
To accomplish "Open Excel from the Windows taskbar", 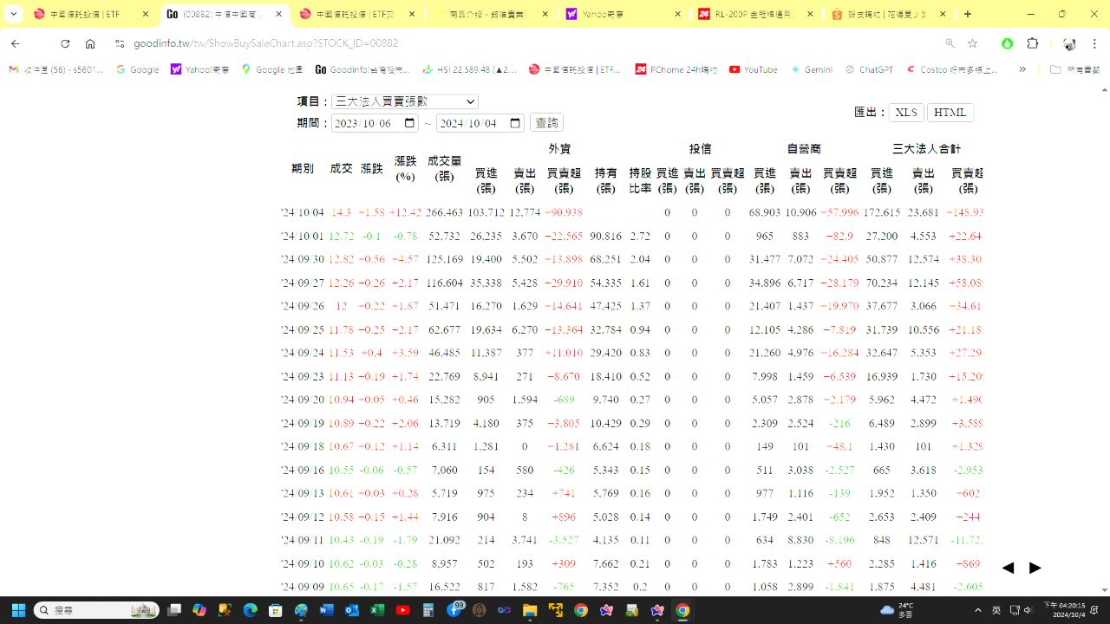I will [x=377, y=610].
